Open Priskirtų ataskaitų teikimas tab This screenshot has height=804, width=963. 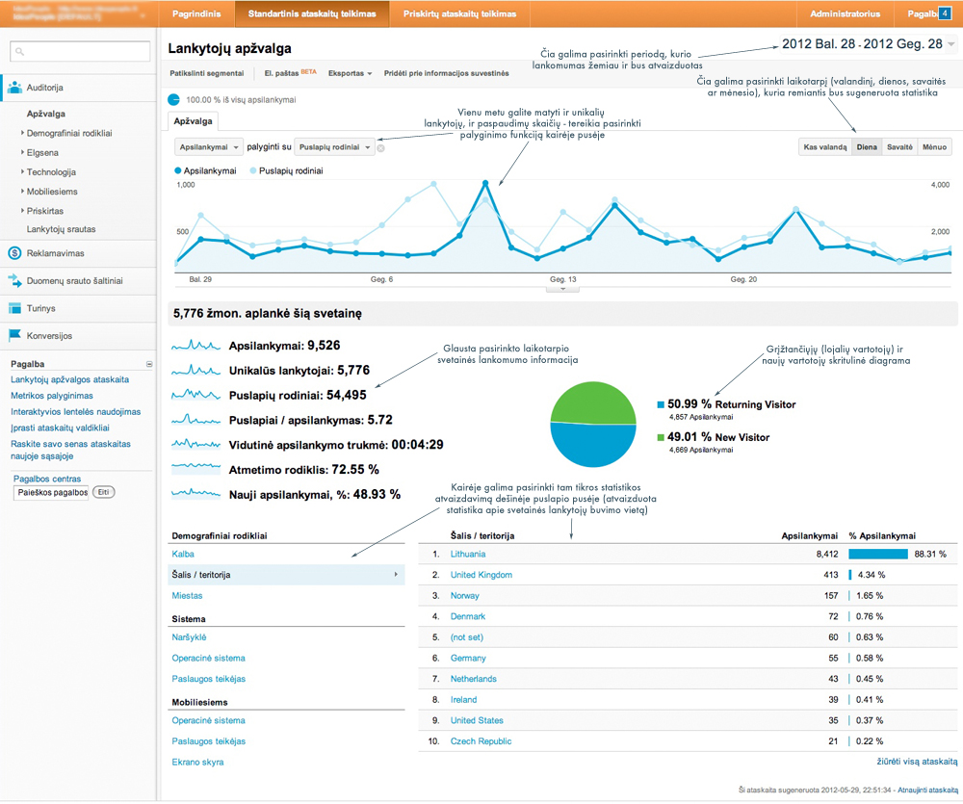tap(459, 13)
